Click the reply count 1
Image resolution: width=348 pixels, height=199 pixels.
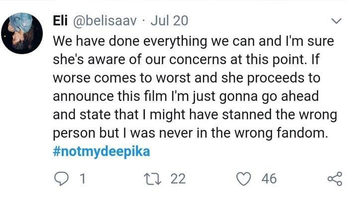point(82,179)
